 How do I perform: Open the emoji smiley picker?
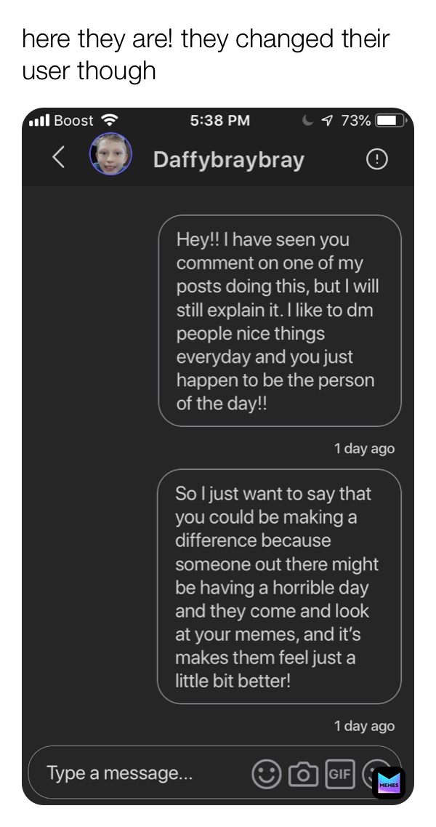(x=266, y=774)
